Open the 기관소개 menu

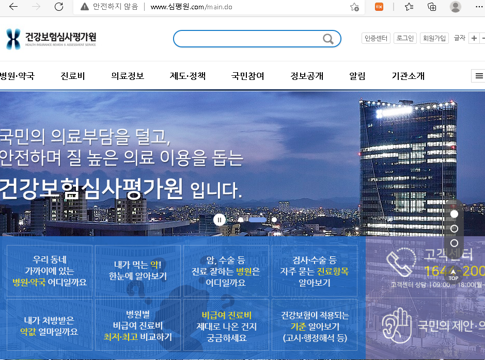(408, 76)
